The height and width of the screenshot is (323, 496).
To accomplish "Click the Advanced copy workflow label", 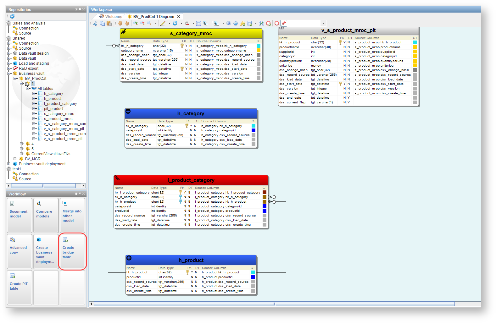I will [x=18, y=250].
